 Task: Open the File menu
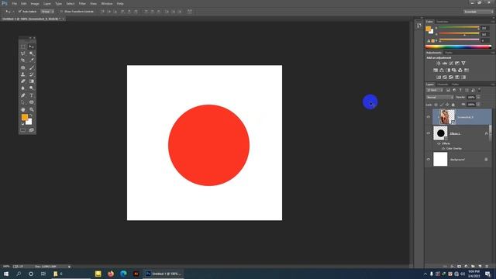click(x=15, y=3)
